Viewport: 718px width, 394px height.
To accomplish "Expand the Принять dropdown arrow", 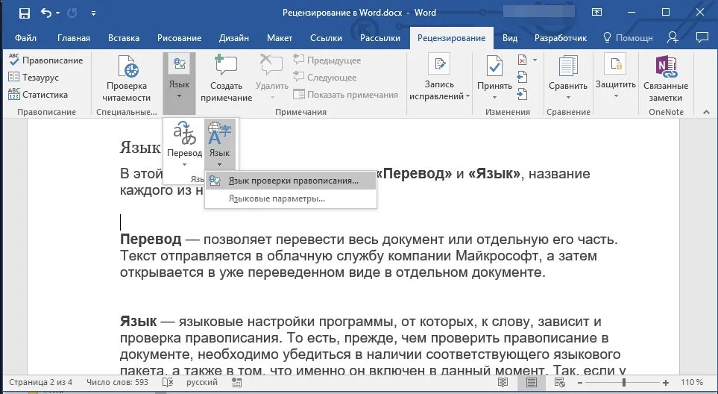I will [494, 98].
